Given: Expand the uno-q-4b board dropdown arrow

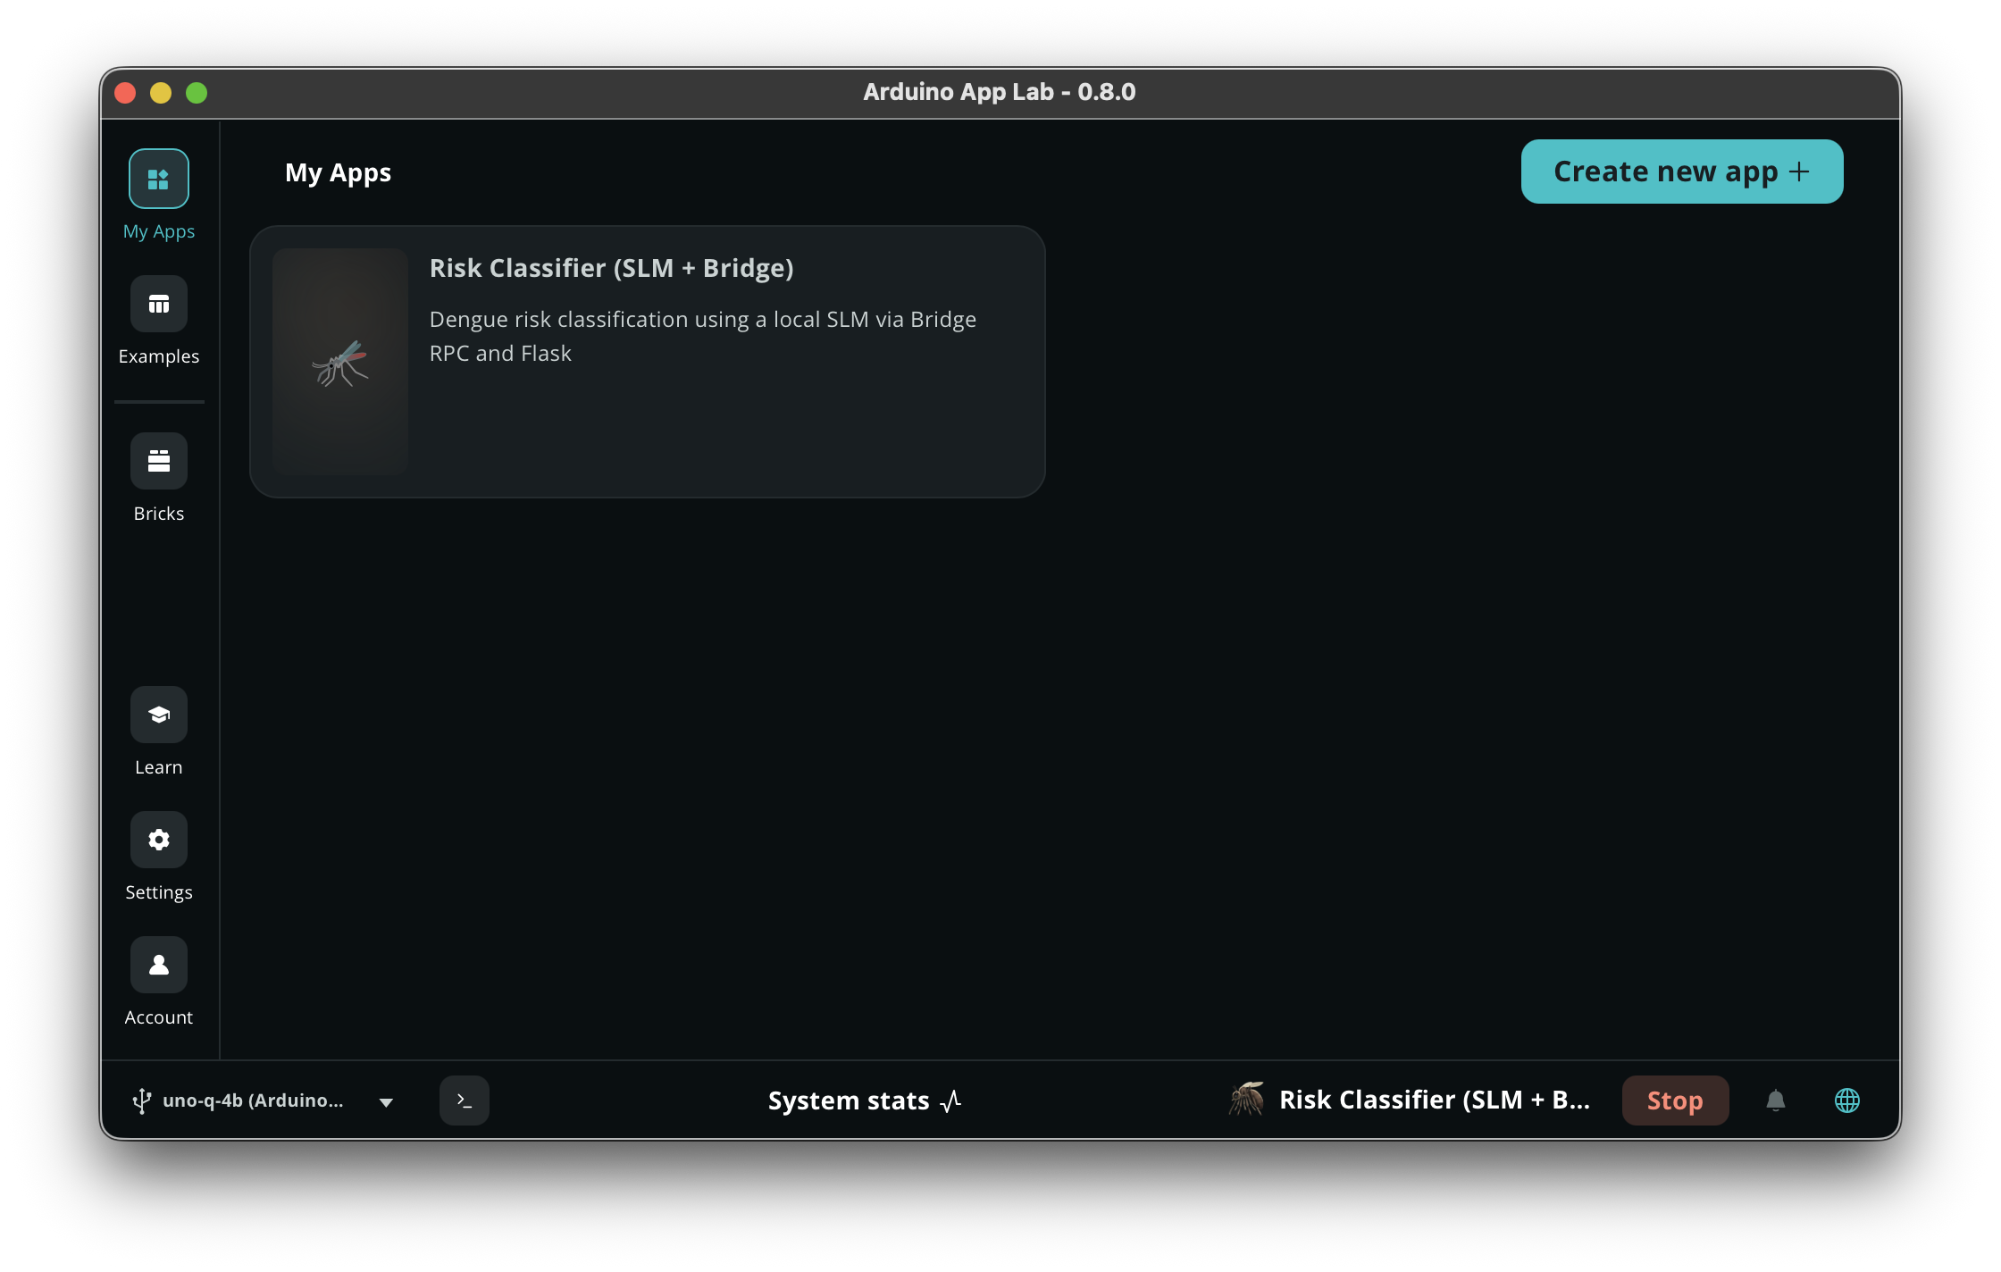Looking at the screenshot, I should pyautogui.click(x=386, y=1102).
